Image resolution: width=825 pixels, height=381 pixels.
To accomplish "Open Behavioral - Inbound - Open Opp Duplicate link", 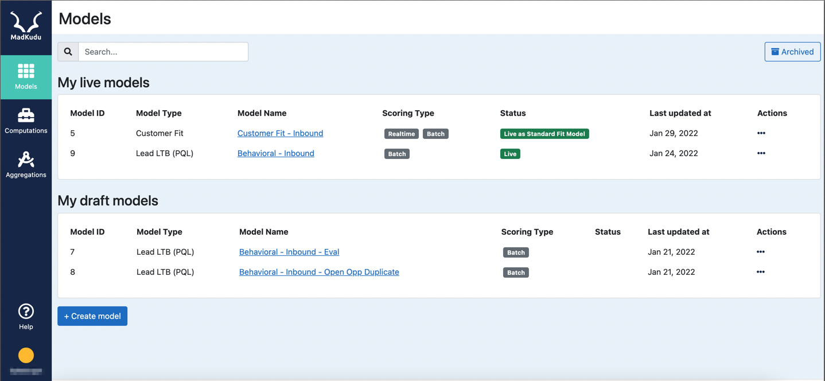I will (319, 272).
